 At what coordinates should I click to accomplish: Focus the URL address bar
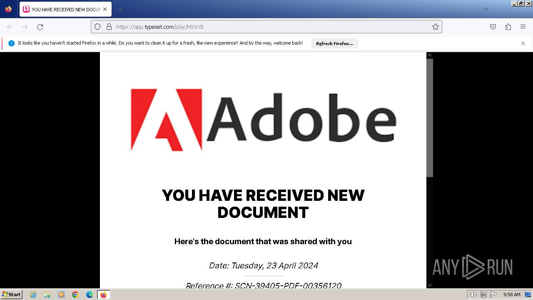coord(266,27)
